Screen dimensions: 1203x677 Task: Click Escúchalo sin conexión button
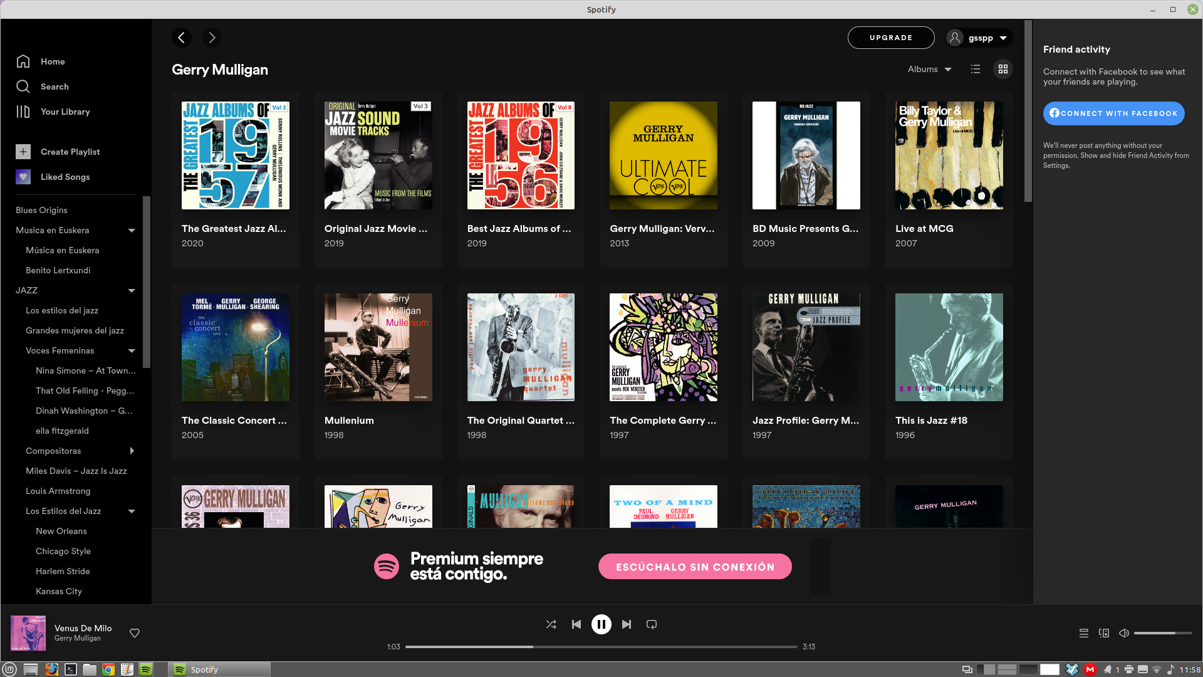pyautogui.click(x=695, y=567)
